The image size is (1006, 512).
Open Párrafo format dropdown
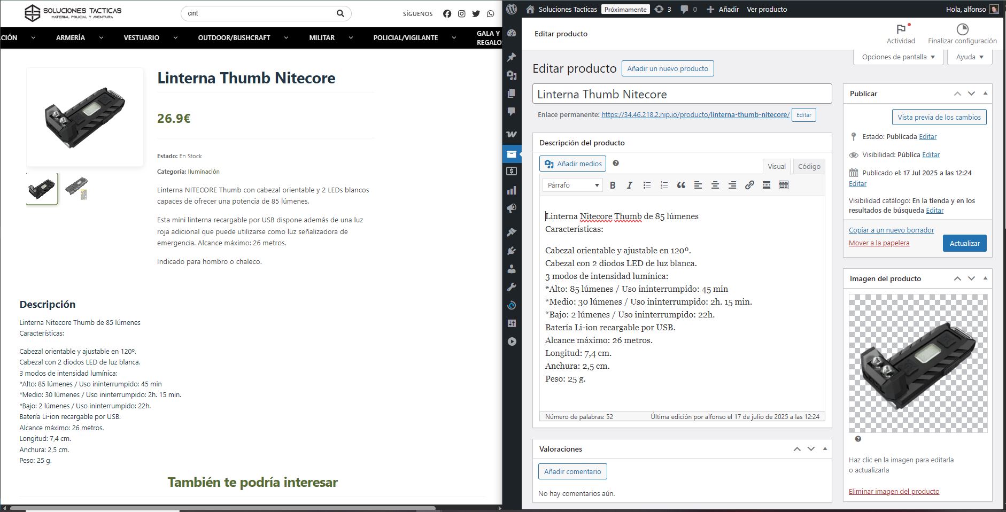tap(572, 185)
